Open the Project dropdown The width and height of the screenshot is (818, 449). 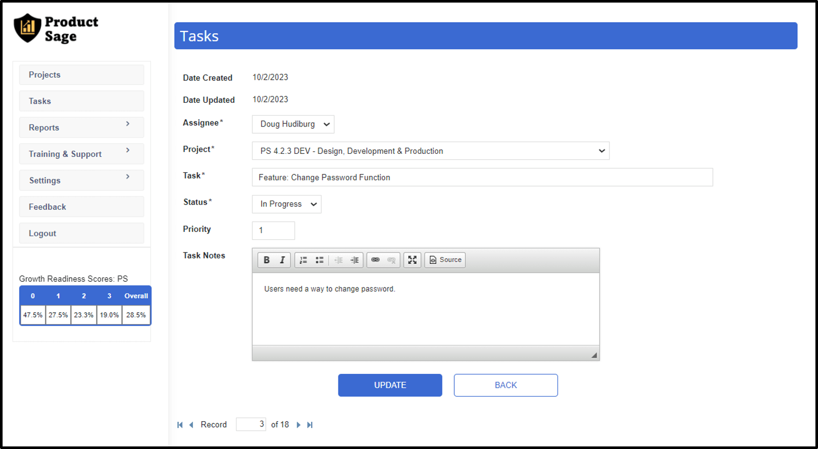431,151
